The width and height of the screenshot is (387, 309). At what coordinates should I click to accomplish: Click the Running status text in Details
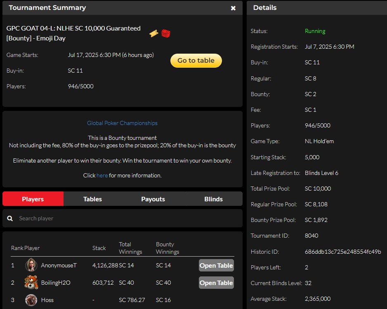(x=315, y=31)
